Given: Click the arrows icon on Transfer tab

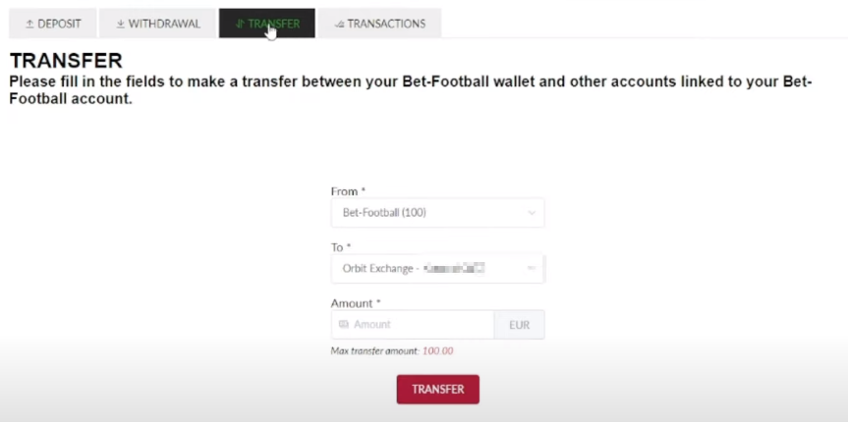Looking at the screenshot, I should pyautogui.click(x=240, y=24).
